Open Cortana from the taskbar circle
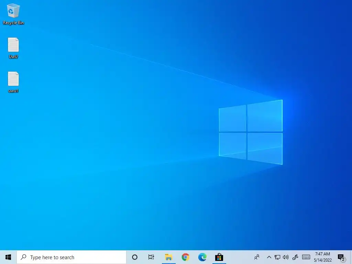The width and height of the screenshot is (352, 264). [x=135, y=257]
